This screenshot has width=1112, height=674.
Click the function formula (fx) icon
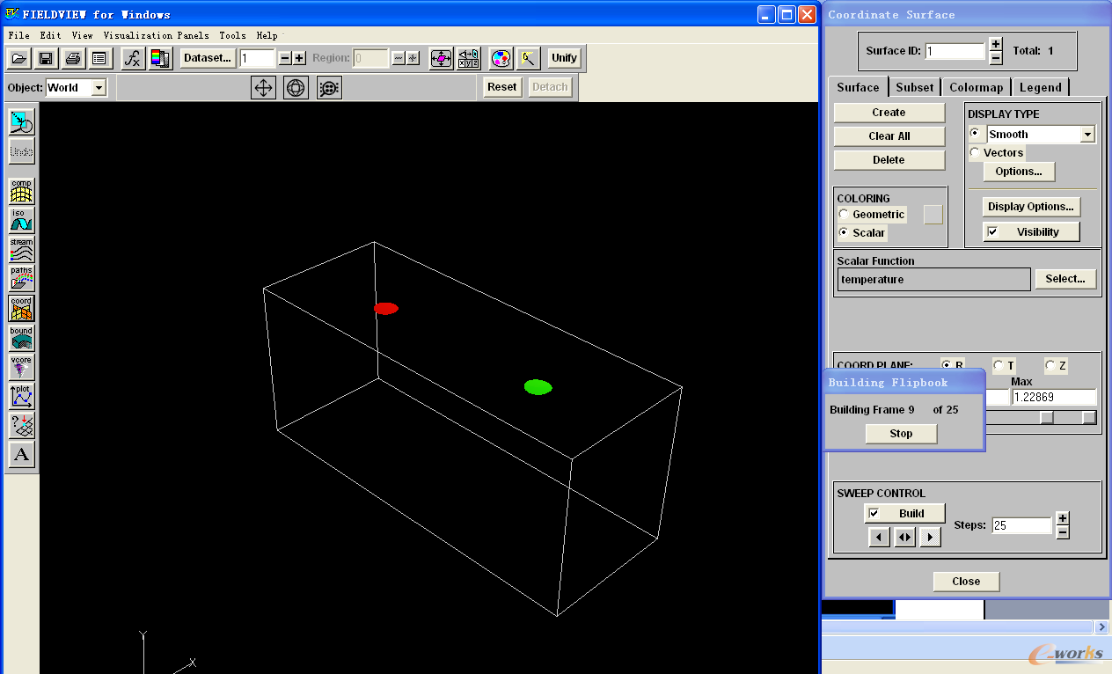(x=132, y=59)
